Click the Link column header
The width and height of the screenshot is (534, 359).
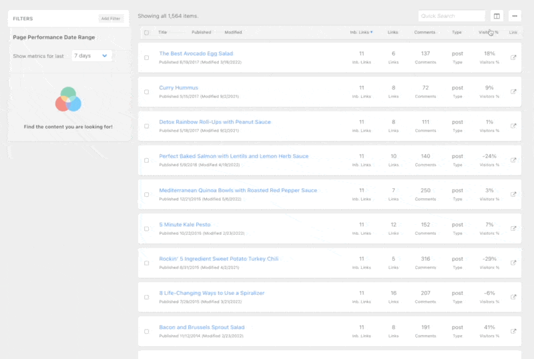513,32
